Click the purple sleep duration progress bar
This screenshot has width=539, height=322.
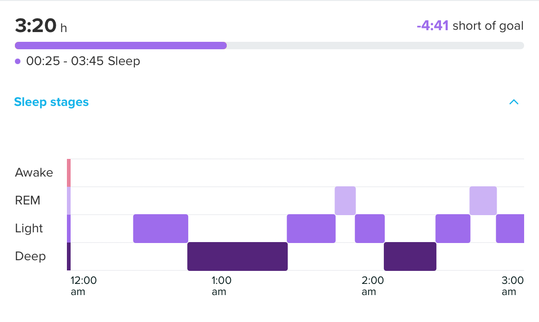click(x=121, y=46)
